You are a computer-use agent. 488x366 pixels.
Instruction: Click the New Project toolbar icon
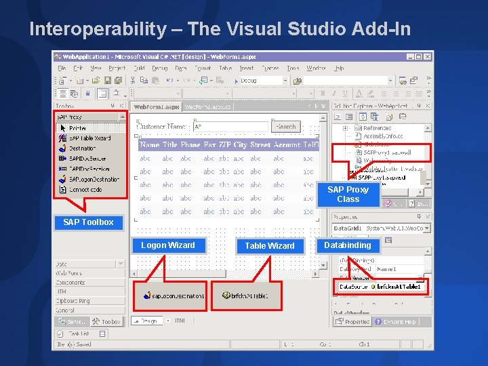62,81
